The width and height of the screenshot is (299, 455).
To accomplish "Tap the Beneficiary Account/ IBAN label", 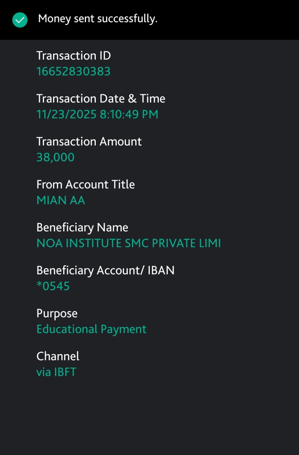I will pos(105,270).
